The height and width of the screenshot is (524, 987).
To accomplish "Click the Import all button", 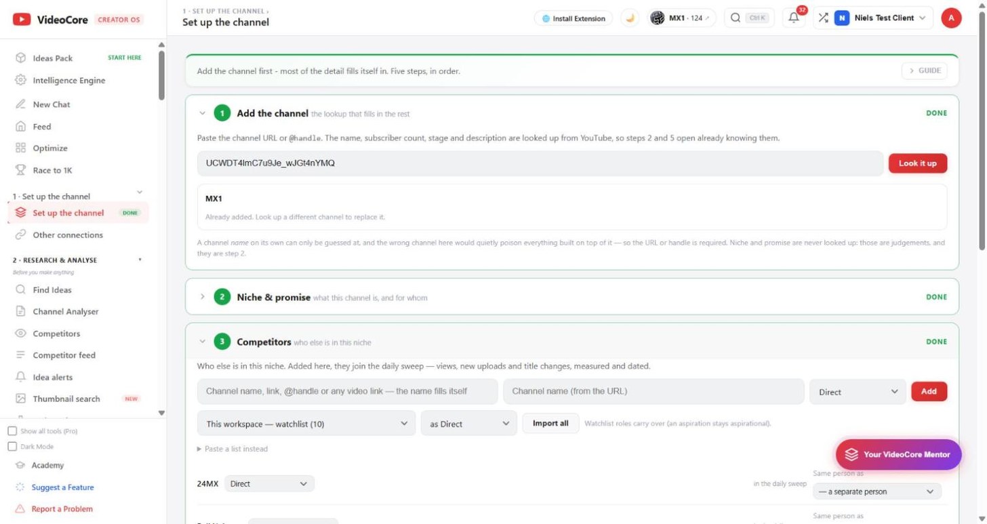I will tap(550, 424).
